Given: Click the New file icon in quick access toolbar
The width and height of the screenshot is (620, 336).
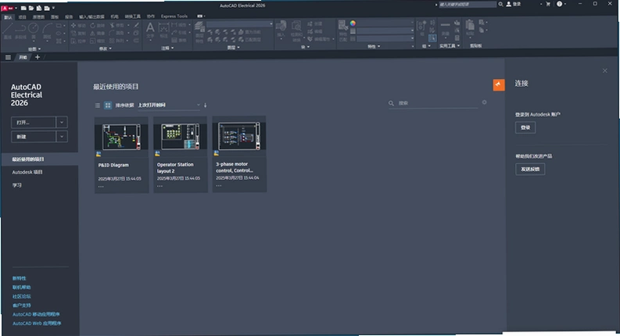Looking at the screenshot, I should pos(24,8).
